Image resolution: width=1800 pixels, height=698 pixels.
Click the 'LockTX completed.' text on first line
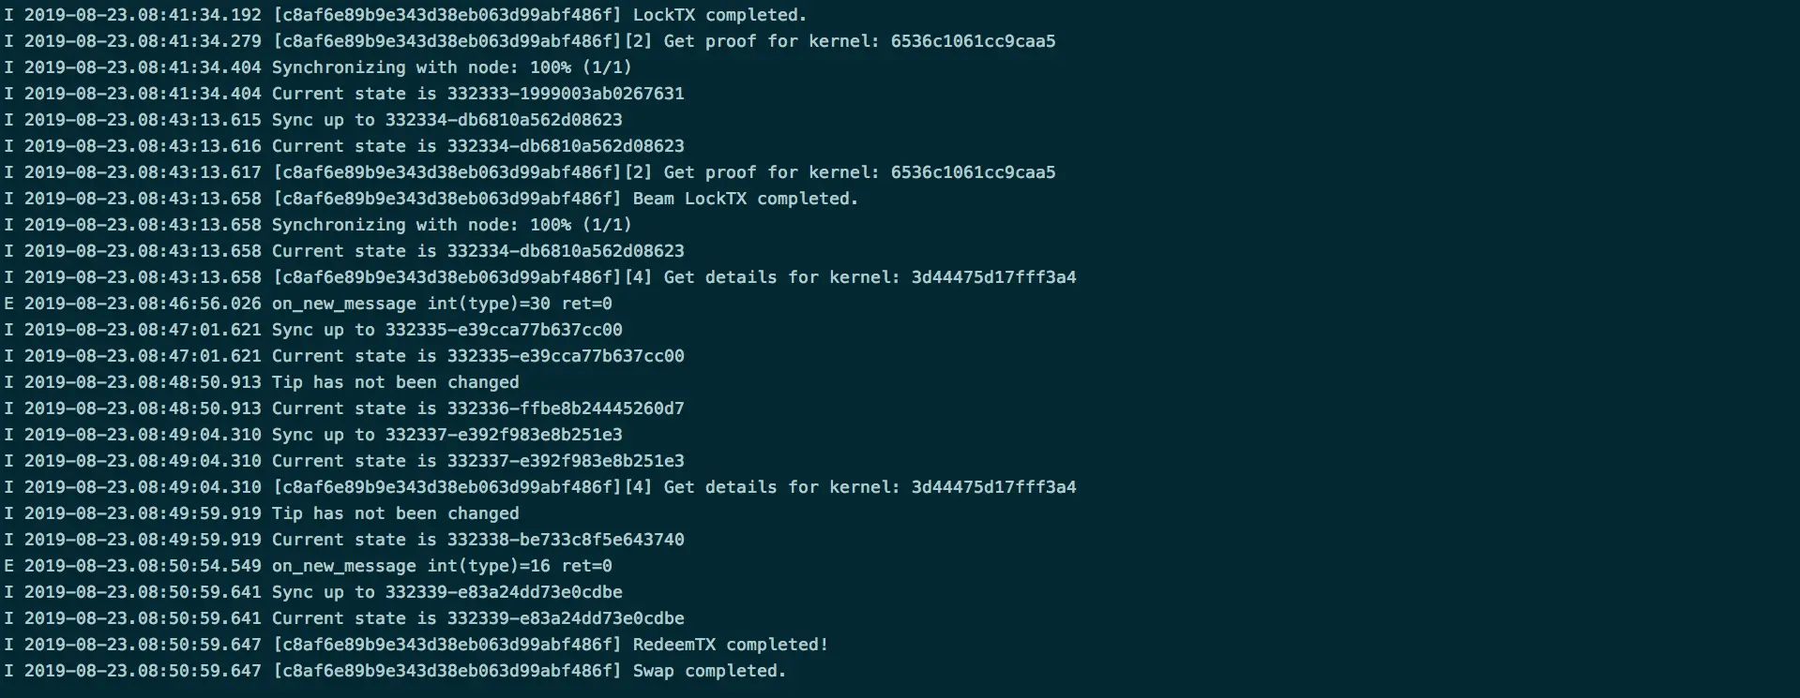(x=719, y=15)
